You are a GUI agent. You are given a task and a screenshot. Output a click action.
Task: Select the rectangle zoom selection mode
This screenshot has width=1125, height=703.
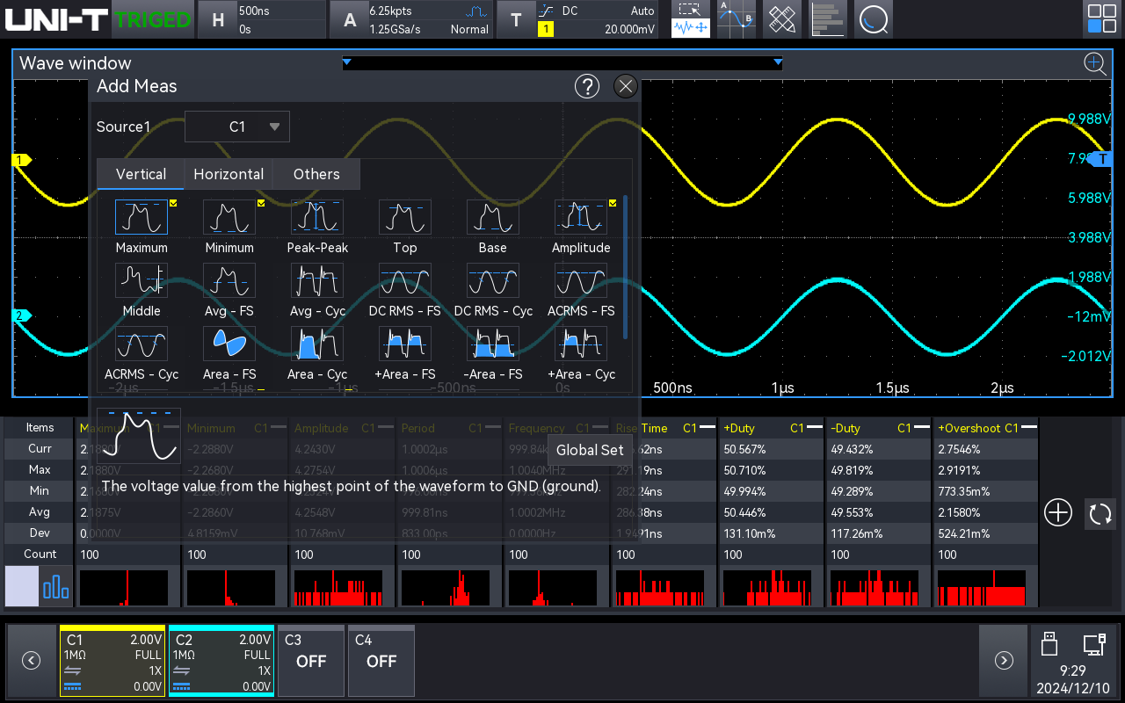pos(691,10)
